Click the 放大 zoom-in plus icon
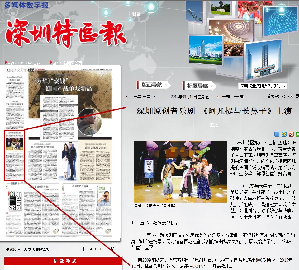The image size is (299, 270). tap(277, 96)
